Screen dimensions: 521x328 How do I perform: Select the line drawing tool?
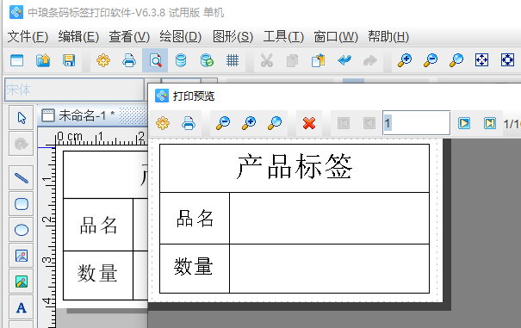[22, 178]
